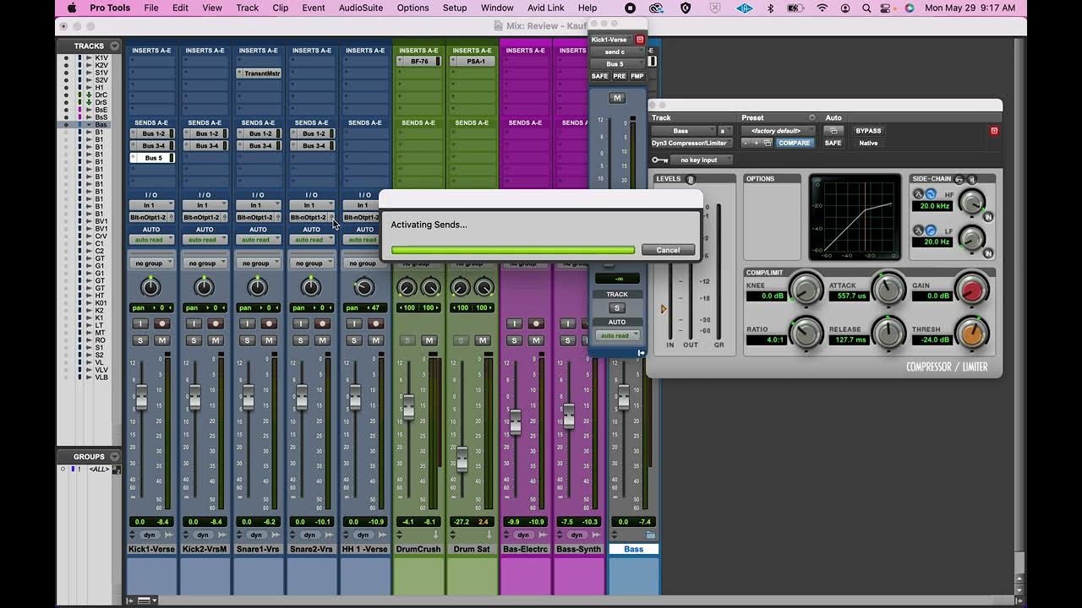1082x608 pixels.
Task: Click the DrumCrush volume fader
Action: (x=408, y=408)
